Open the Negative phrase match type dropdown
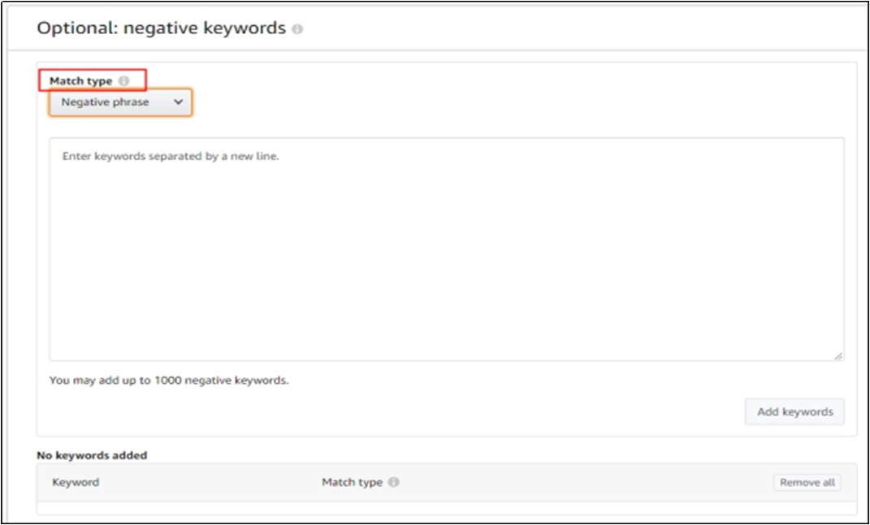This screenshot has height=525, width=870. point(120,102)
